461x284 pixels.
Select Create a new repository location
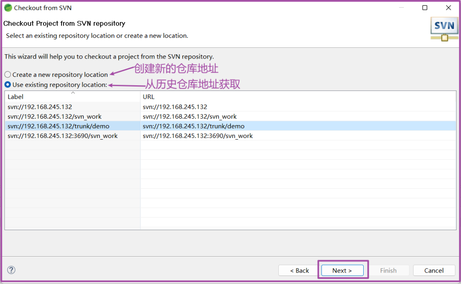coord(56,74)
